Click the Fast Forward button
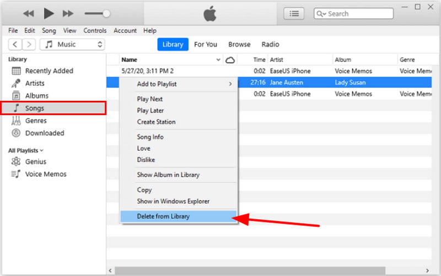 coord(68,13)
